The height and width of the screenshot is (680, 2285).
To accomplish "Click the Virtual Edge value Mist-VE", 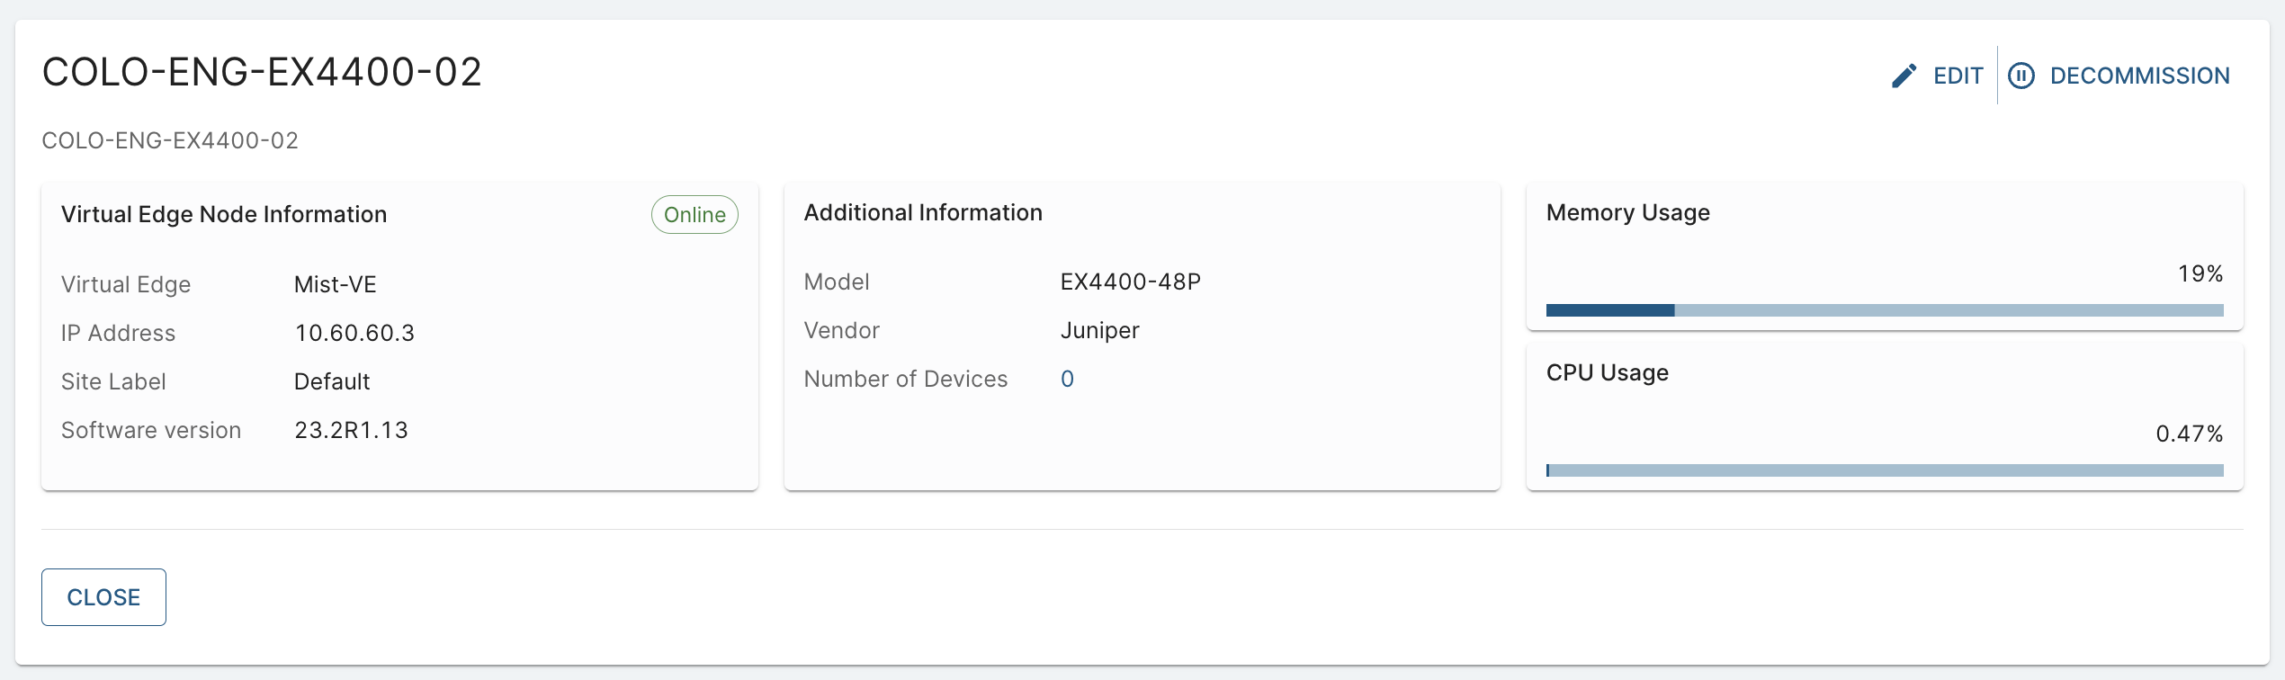I will click(x=335, y=284).
